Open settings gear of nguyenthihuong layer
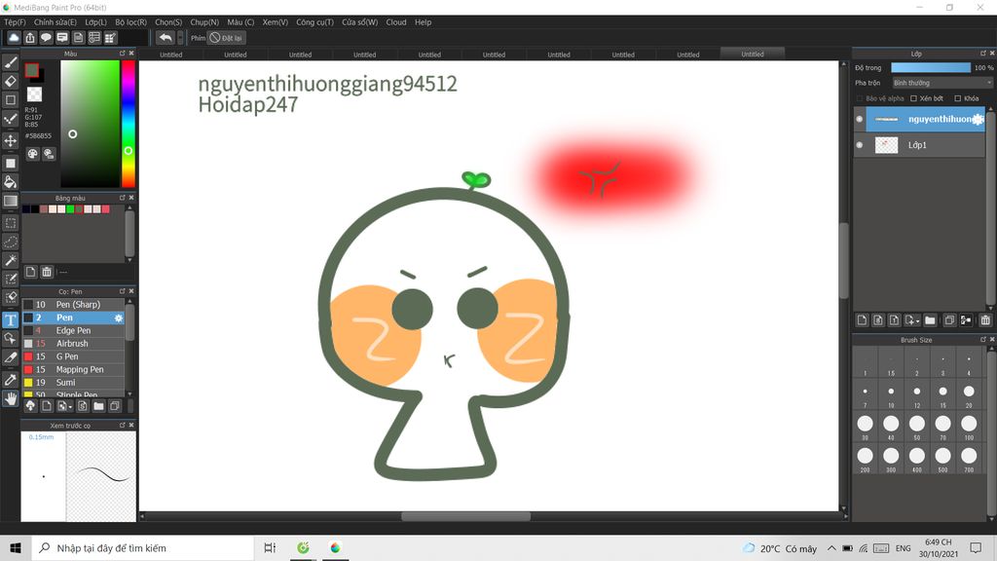This screenshot has width=997, height=561. click(x=978, y=119)
